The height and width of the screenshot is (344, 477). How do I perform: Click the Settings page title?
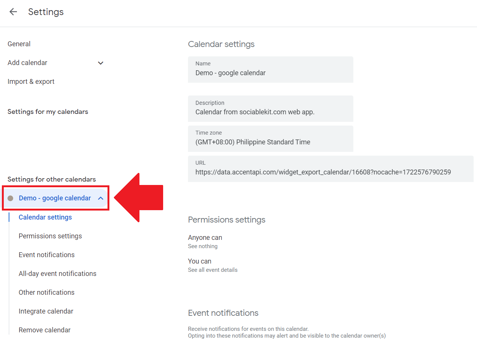[46, 12]
